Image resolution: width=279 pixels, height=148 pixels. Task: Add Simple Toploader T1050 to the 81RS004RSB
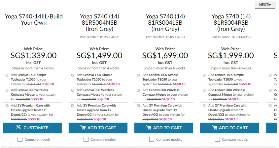coord(204,75)
